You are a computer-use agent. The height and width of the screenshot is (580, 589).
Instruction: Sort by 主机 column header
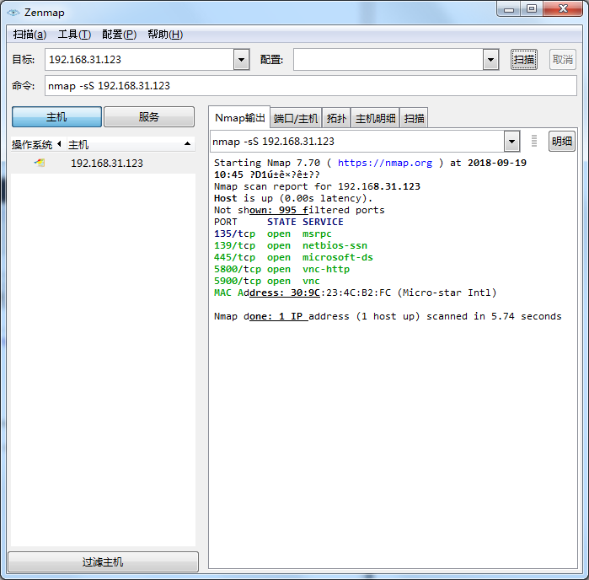[131, 144]
